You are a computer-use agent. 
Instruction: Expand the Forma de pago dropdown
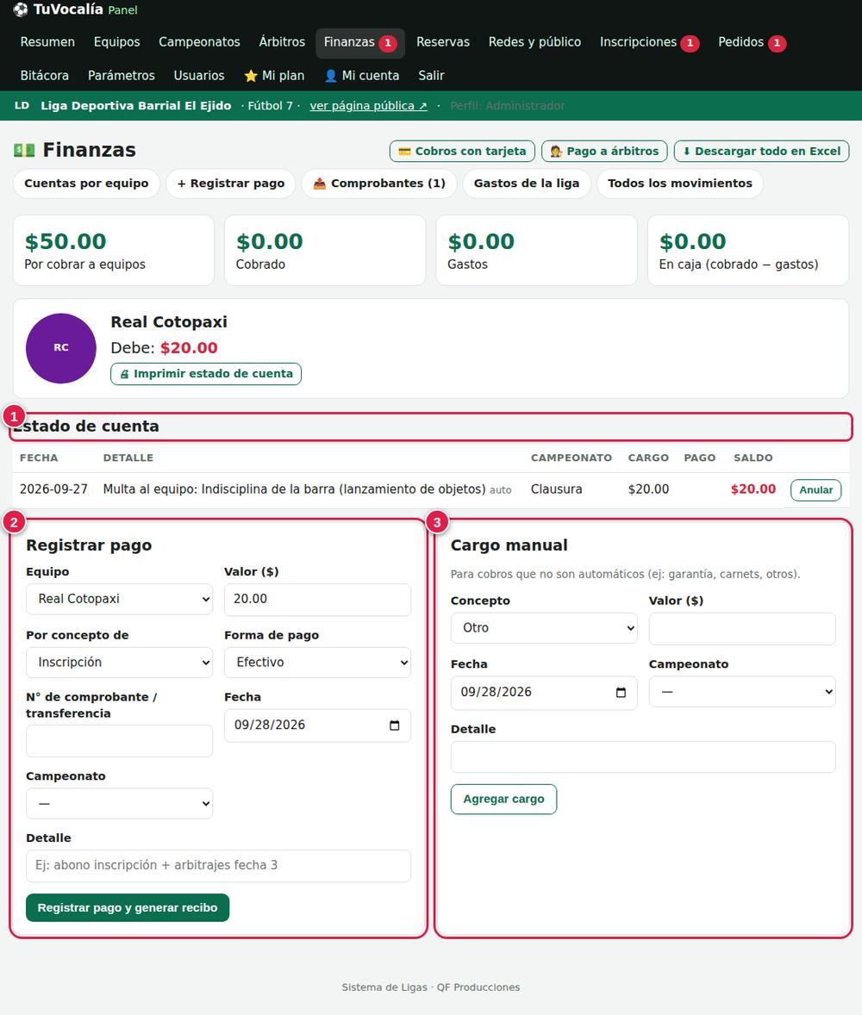click(x=317, y=663)
